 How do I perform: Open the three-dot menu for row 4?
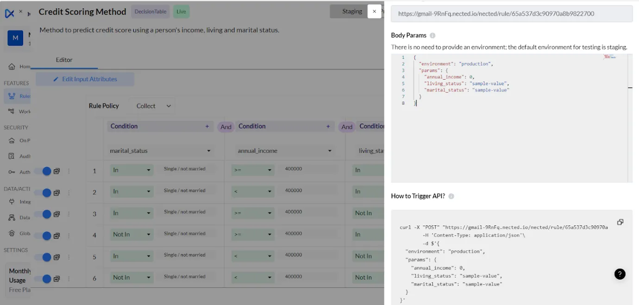click(x=69, y=236)
